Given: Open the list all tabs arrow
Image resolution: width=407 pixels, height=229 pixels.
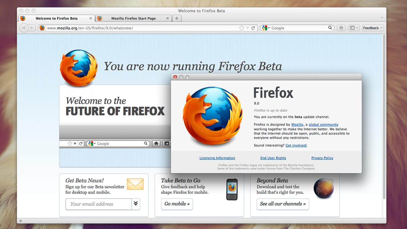Looking at the screenshot, I should pyautogui.click(x=382, y=17).
